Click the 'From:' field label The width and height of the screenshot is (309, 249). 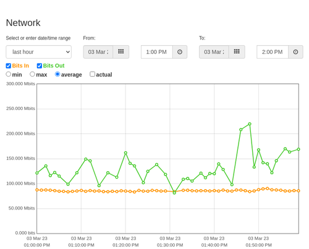pos(89,38)
